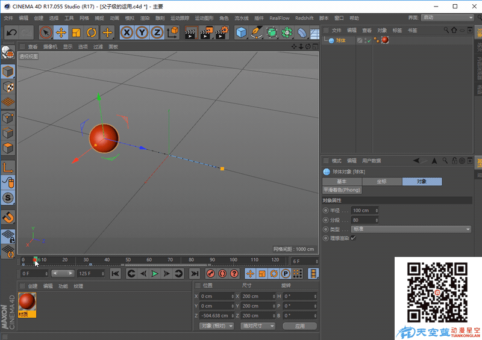Toggle 球体 visibility dots in Object Manager
Screen dimensions: 482x340
[x=366, y=40]
